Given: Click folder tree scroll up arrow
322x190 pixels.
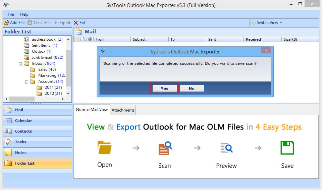Looking at the screenshot, I should 68,39.
